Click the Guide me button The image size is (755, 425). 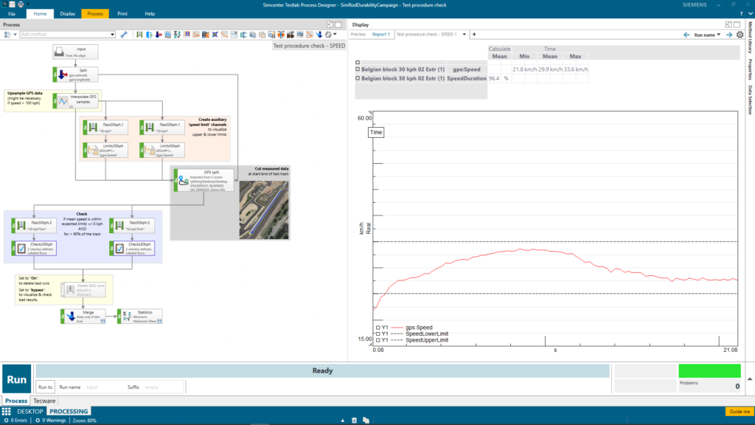point(739,411)
